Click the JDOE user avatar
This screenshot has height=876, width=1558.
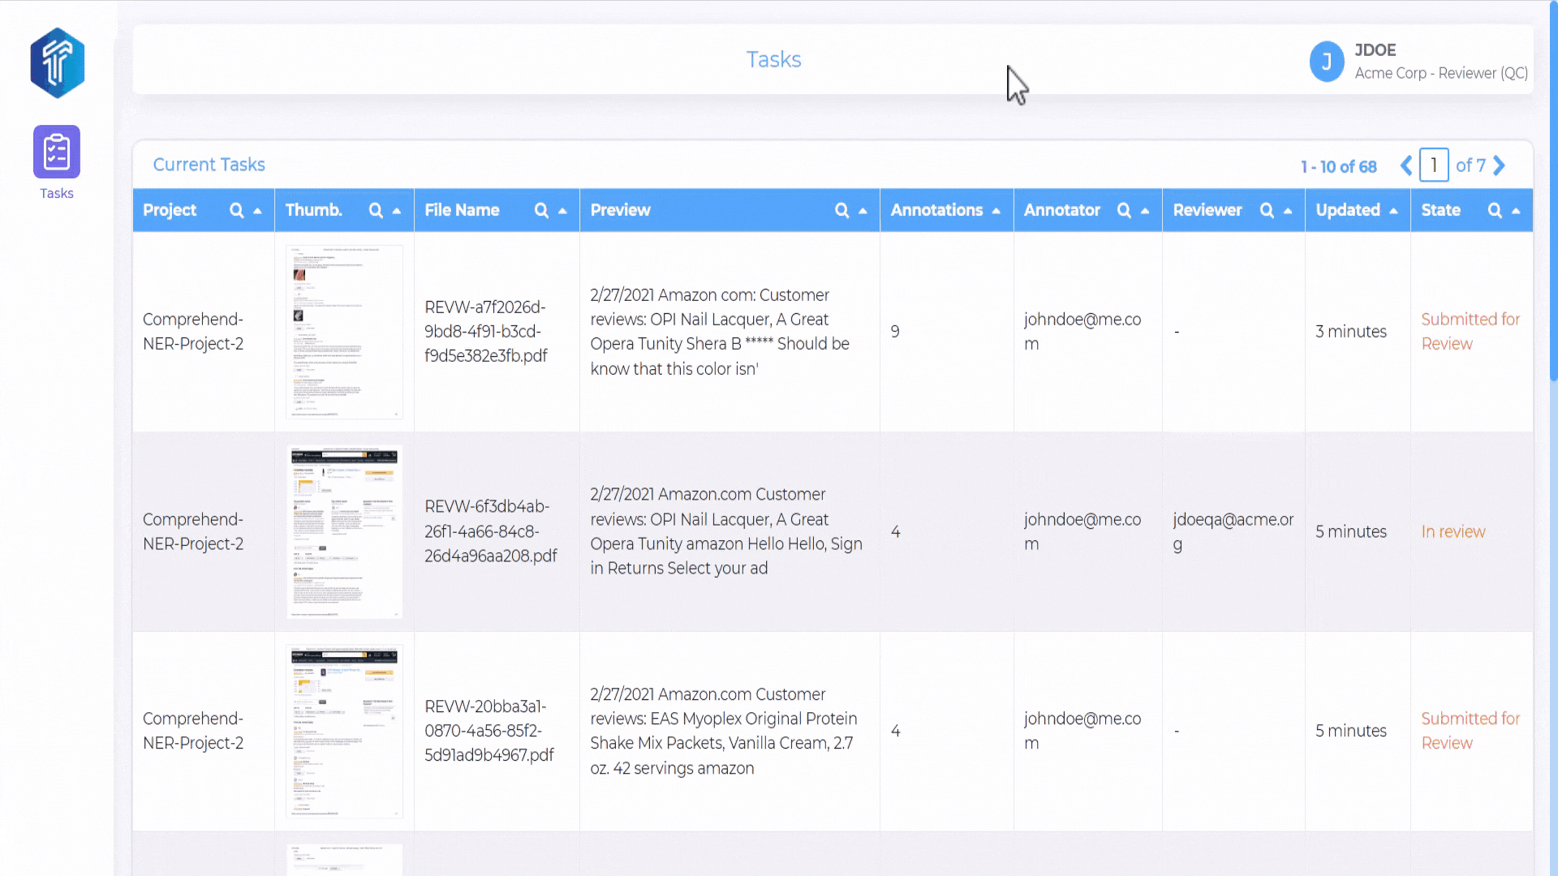click(x=1327, y=62)
